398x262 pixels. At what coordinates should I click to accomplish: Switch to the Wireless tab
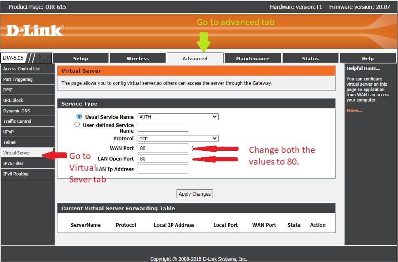pyautogui.click(x=138, y=58)
